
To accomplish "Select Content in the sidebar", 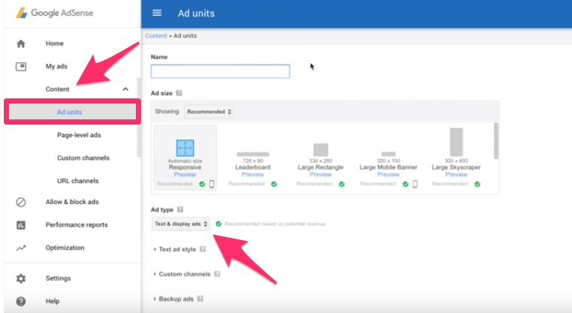I will [58, 89].
